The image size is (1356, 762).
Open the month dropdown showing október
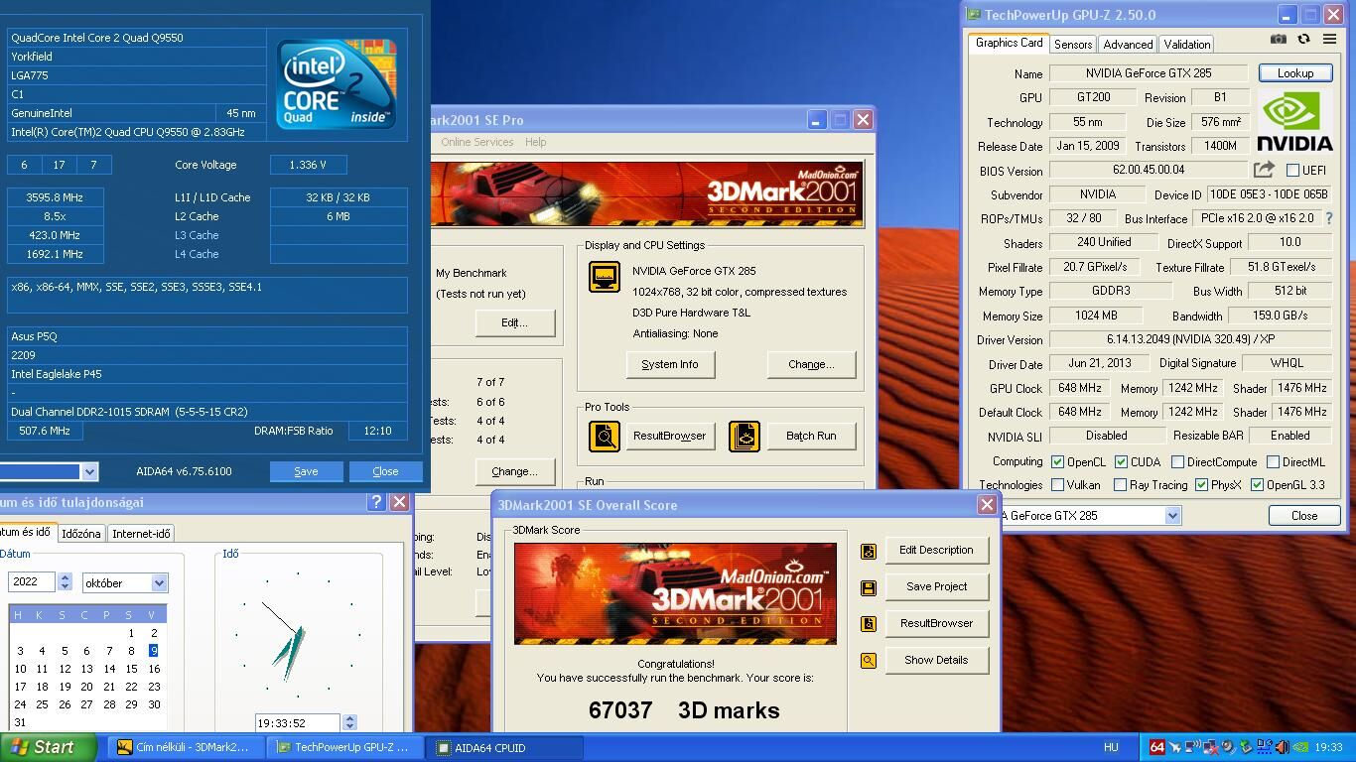(159, 583)
